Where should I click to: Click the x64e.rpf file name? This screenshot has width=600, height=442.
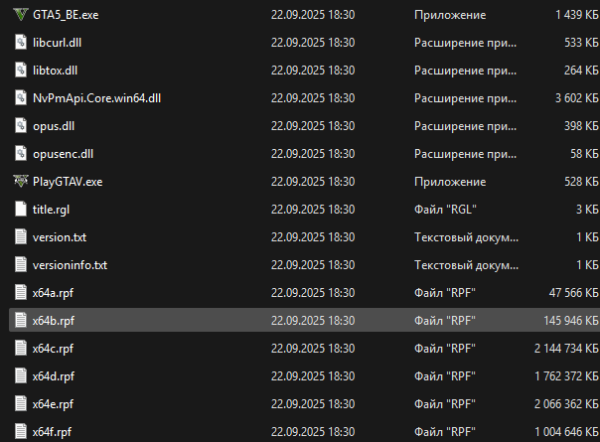click(x=53, y=404)
